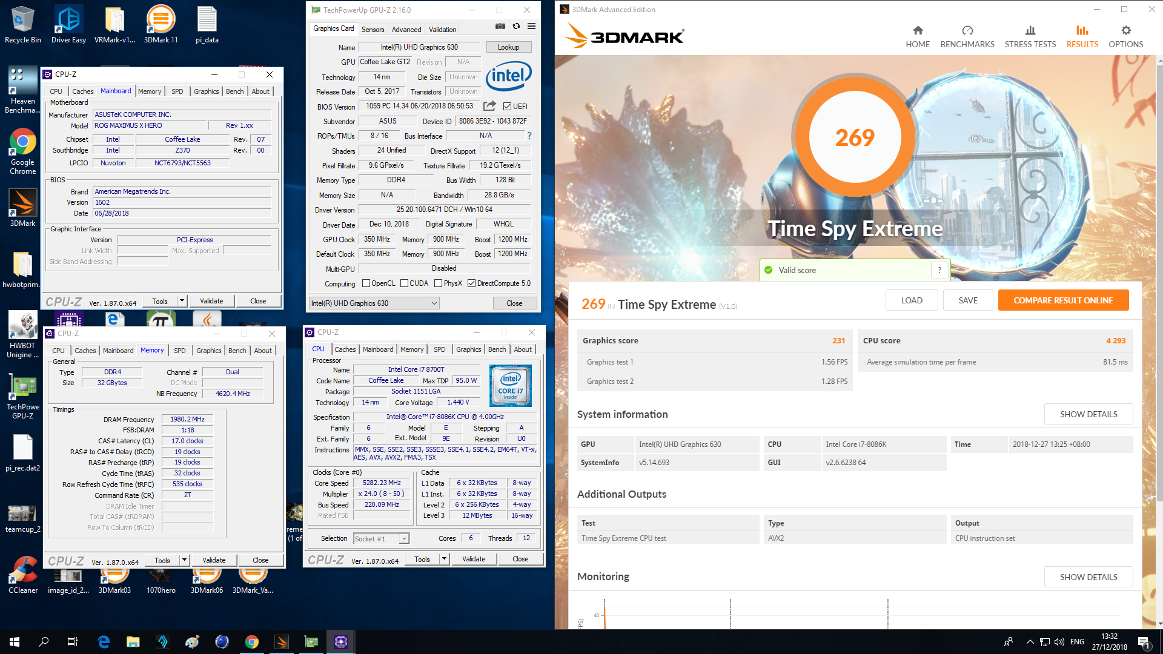Open Socket #1 selection dropdown in CPU-Z
Screen dimensions: 1163x654
click(x=381, y=538)
